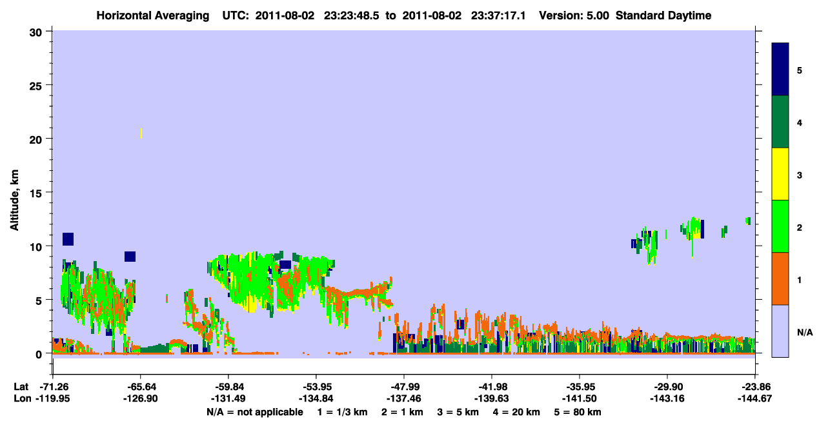
Task: Click longitude value -143.16
Action: (x=667, y=399)
